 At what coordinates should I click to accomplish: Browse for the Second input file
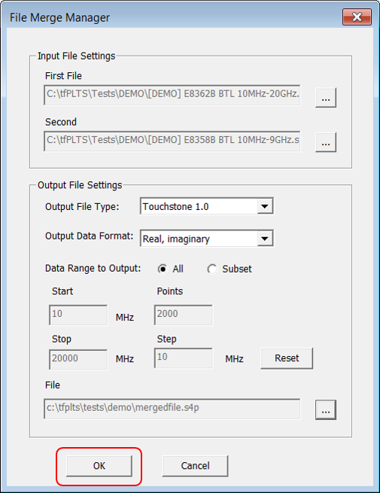(326, 142)
